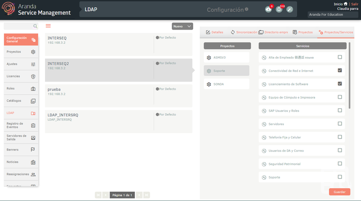The width and height of the screenshot is (361, 201).
Task: Check SAP Usuarios y Roles checkbox
Action: (x=340, y=110)
